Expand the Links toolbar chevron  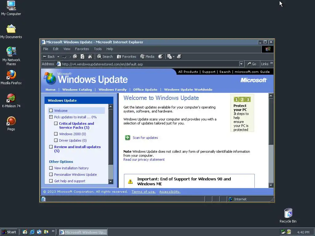(x=272, y=63)
